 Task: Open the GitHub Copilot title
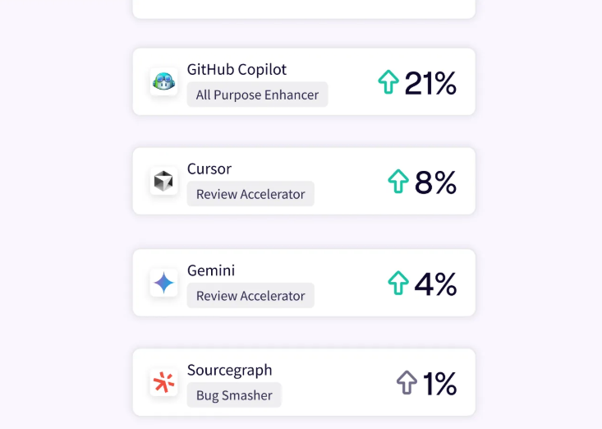tap(237, 69)
